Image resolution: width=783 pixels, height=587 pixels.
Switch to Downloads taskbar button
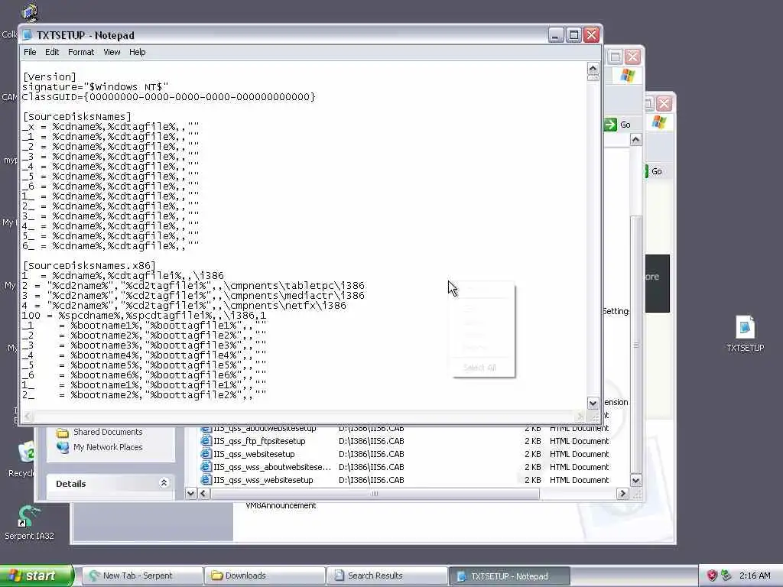click(x=265, y=576)
